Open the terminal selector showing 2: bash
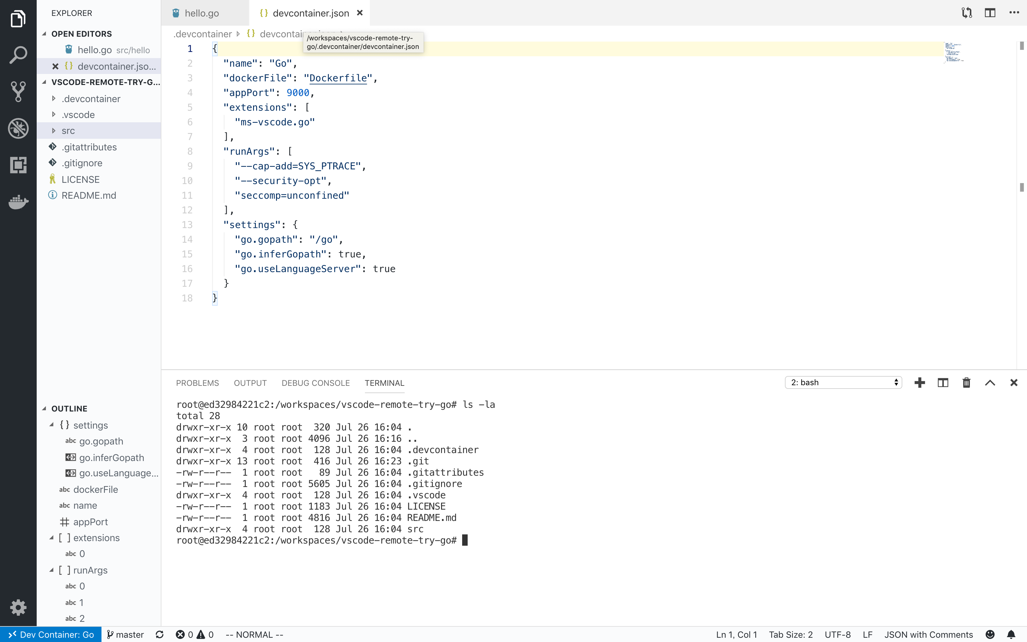The height and width of the screenshot is (642, 1027). coord(843,382)
